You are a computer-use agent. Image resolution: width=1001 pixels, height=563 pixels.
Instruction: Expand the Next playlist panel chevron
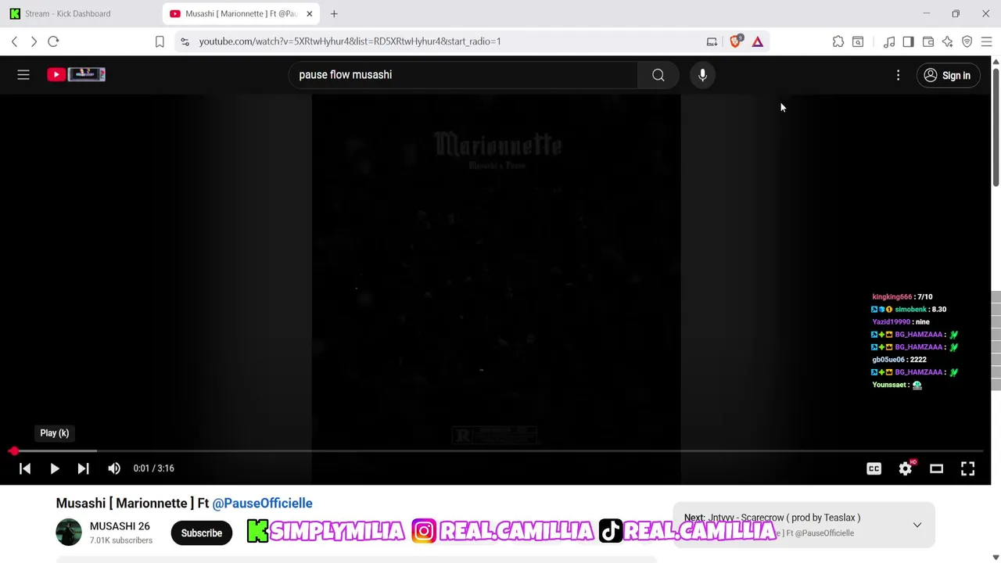pos(917,525)
